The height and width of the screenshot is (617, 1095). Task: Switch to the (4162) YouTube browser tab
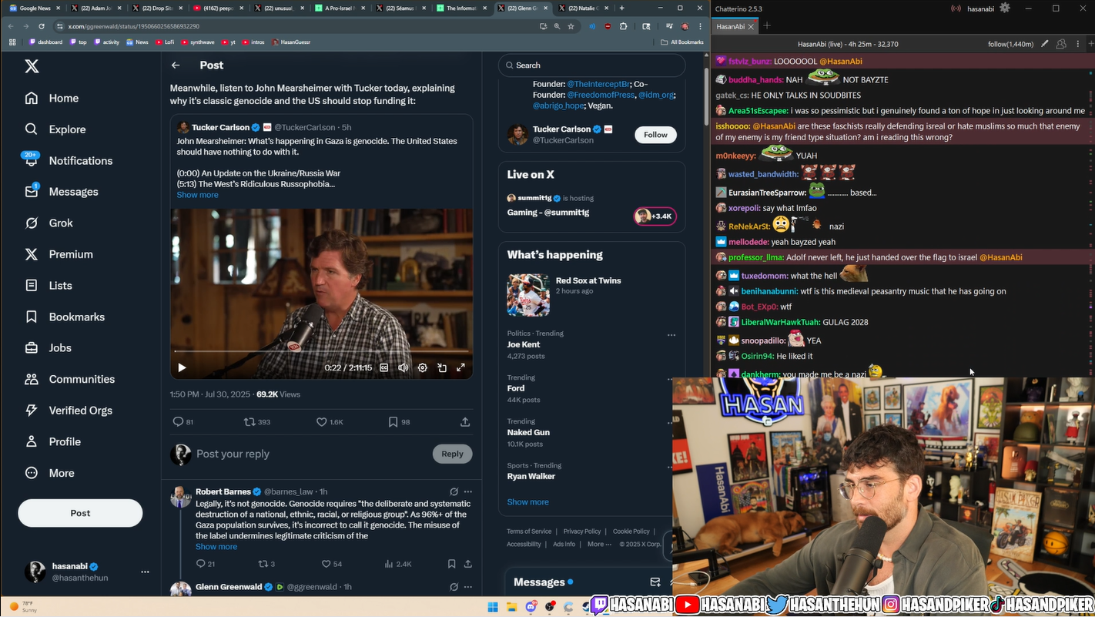219,8
